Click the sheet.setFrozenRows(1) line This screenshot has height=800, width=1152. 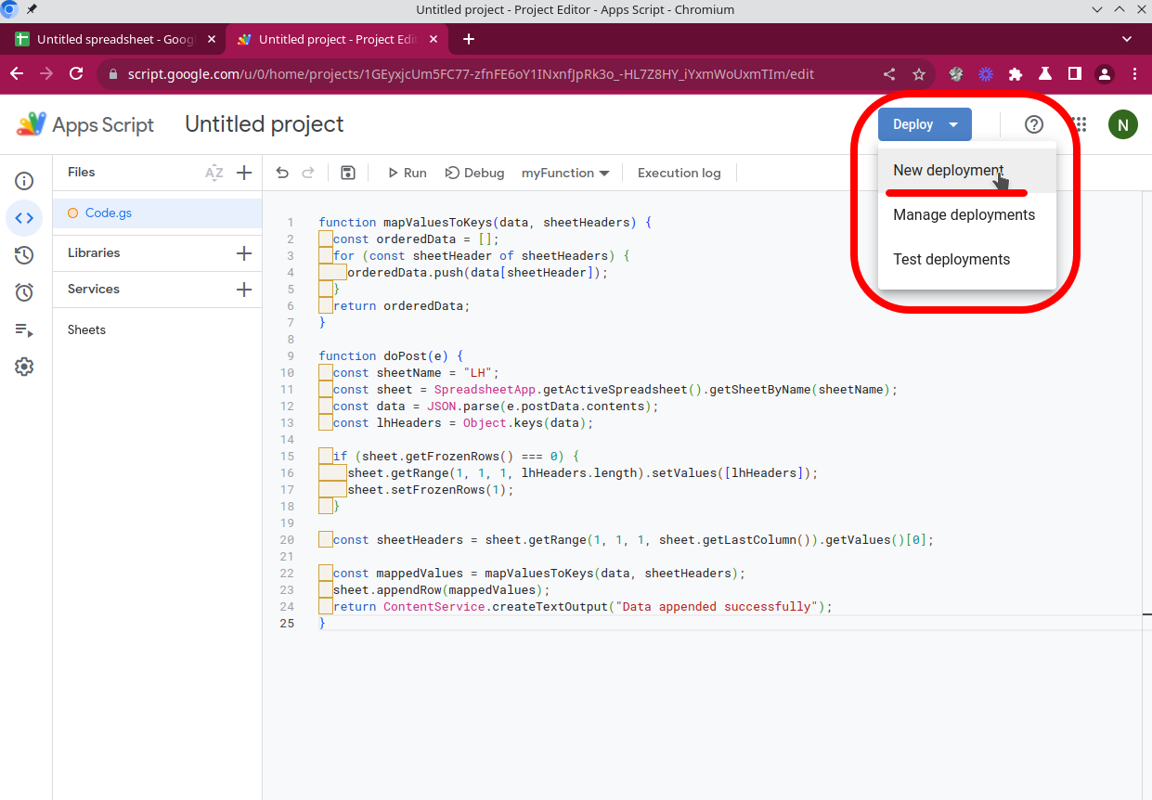pos(431,490)
